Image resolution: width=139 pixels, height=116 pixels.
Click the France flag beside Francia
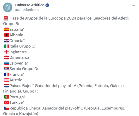[x=6, y=74]
